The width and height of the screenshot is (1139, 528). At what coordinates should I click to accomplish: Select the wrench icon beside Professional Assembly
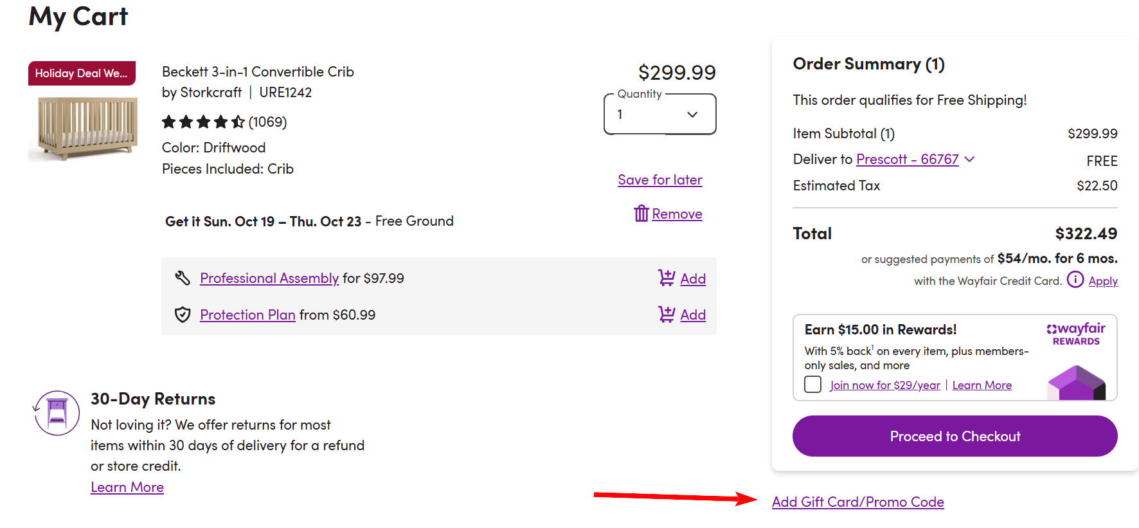(x=183, y=278)
